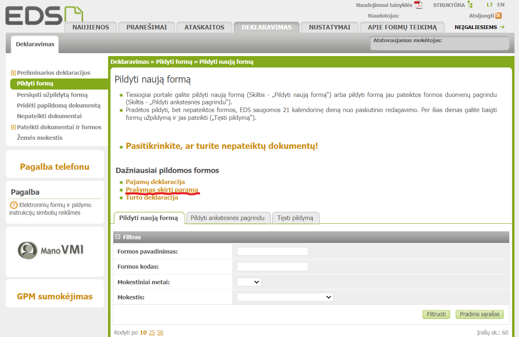Viewport: 519px width, 337px height.
Task: Collapse the Filtras panel
Action: coord(118,237)
